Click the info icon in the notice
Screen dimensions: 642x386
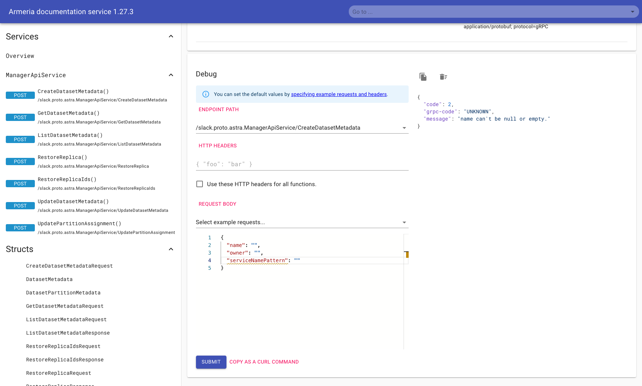tap(205, 94)
